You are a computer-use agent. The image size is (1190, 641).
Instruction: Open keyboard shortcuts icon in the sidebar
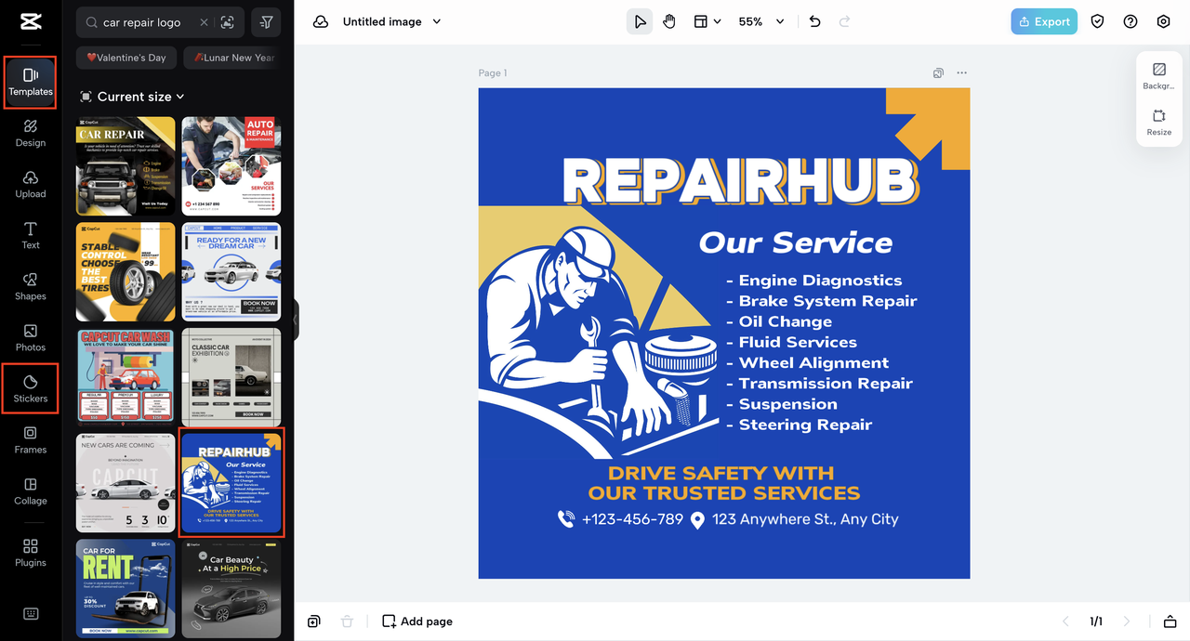[x=31, y=614]
